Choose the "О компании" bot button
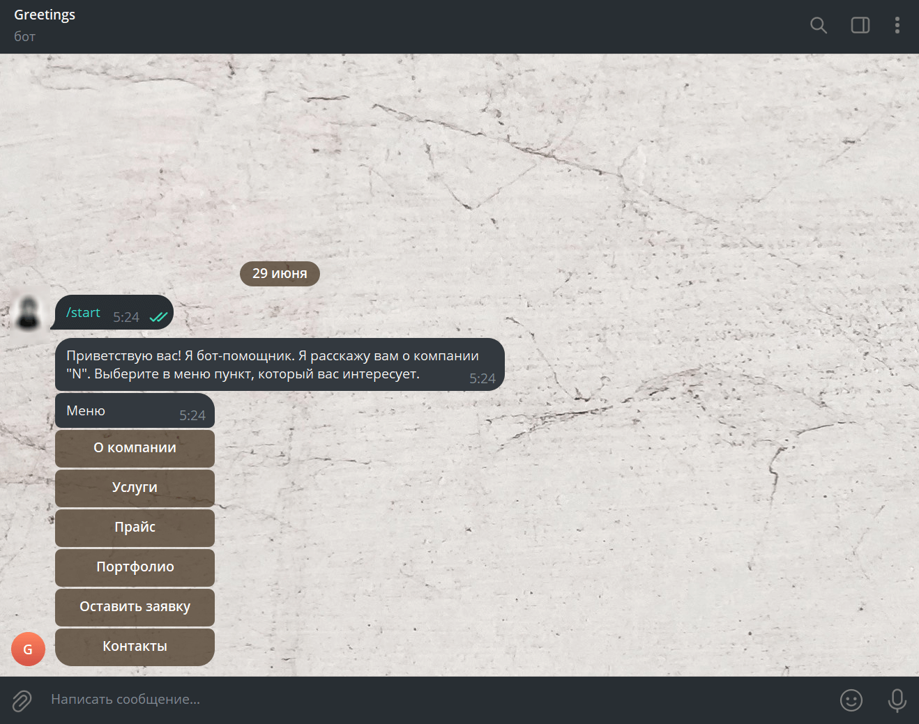Image resolution: width=919 pixels, height=724 pixels. pyautogui.click(x=135, y=448)
